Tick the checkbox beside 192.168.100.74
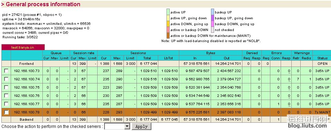Viewport: 331px width, 131px height. click(6, 79)
